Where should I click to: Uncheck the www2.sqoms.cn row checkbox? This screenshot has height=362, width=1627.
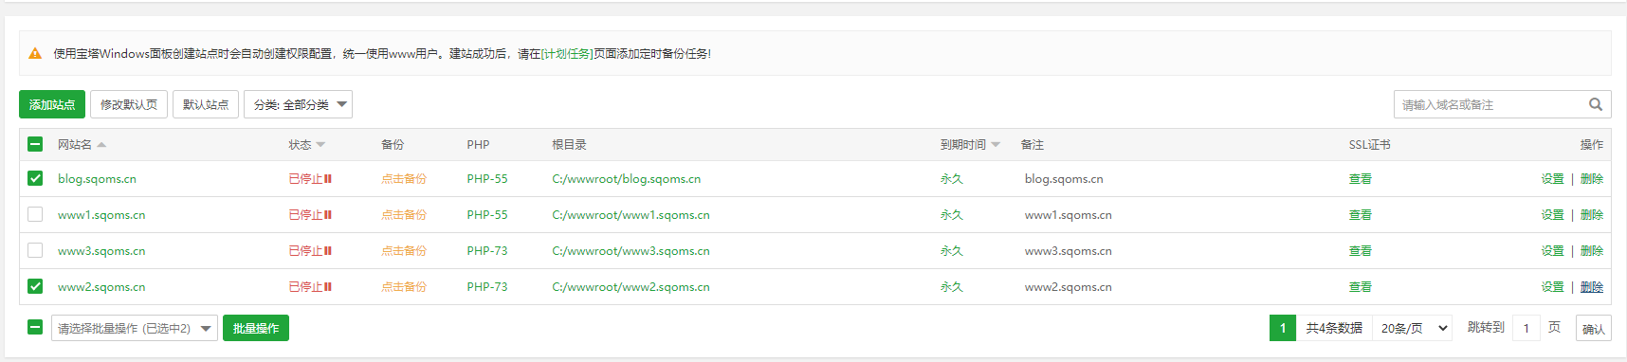[35, 286]
